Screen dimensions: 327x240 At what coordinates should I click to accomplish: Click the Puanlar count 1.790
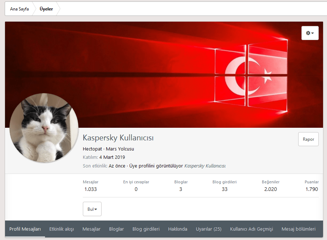(312, 189)
